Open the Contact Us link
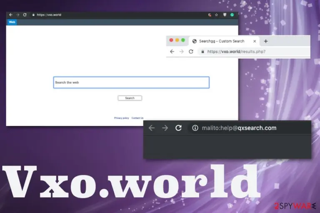320x213 pixels. tap(137, 118)
